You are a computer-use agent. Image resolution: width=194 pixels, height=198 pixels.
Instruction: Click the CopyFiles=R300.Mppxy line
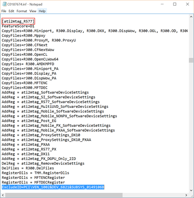click(23, 36)
